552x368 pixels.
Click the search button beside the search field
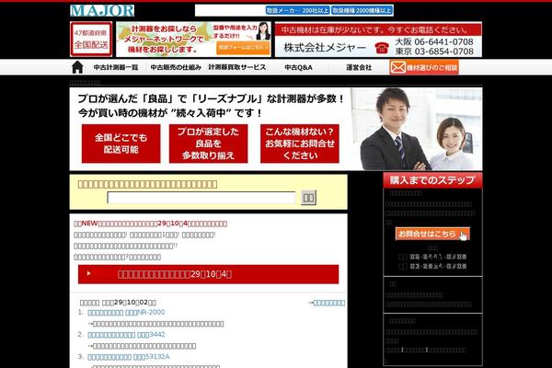tap(308, 198)
